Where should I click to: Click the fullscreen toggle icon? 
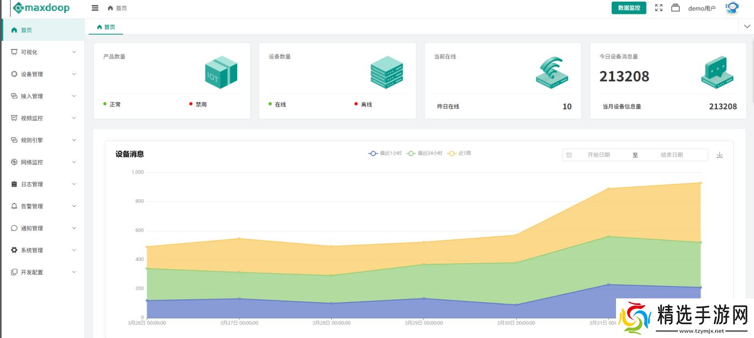pyautogui.click(x=659, y=8)
